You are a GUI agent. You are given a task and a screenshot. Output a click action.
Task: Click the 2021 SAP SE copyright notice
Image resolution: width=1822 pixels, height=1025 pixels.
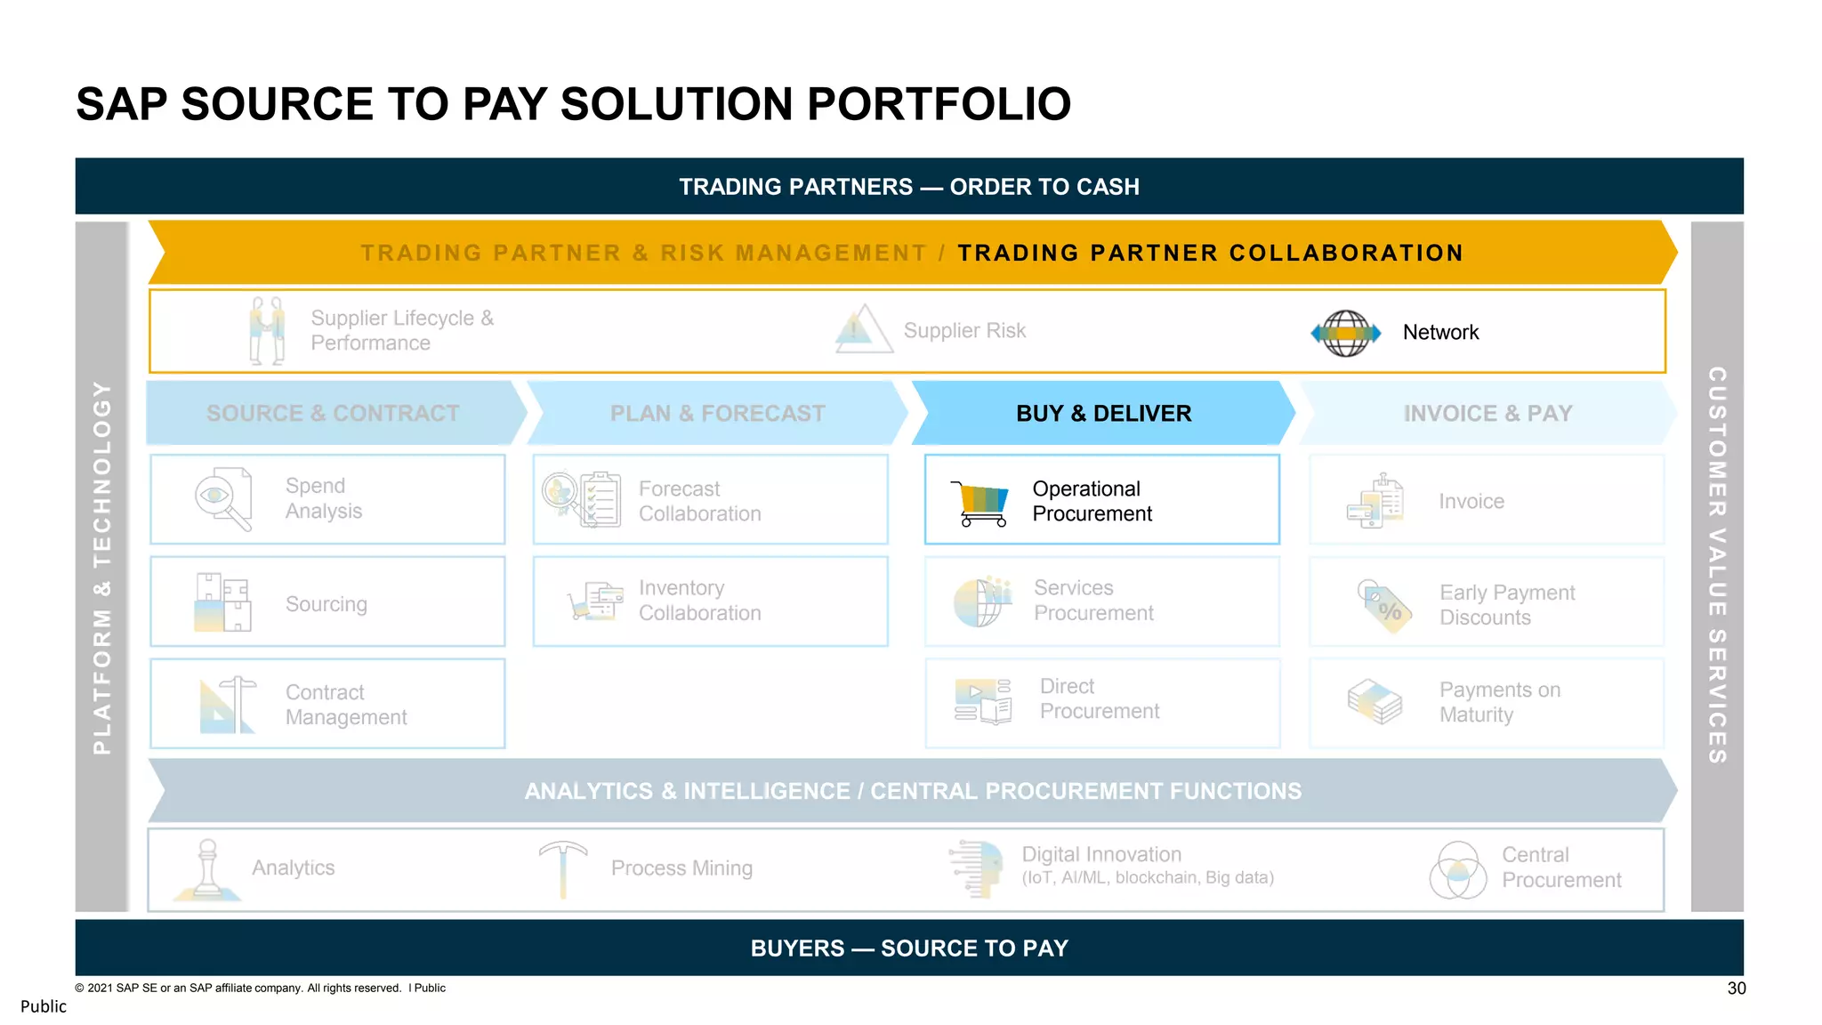click(260, 988)
